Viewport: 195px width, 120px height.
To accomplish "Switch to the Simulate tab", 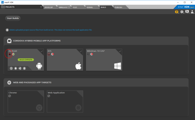I will point(64,7).
